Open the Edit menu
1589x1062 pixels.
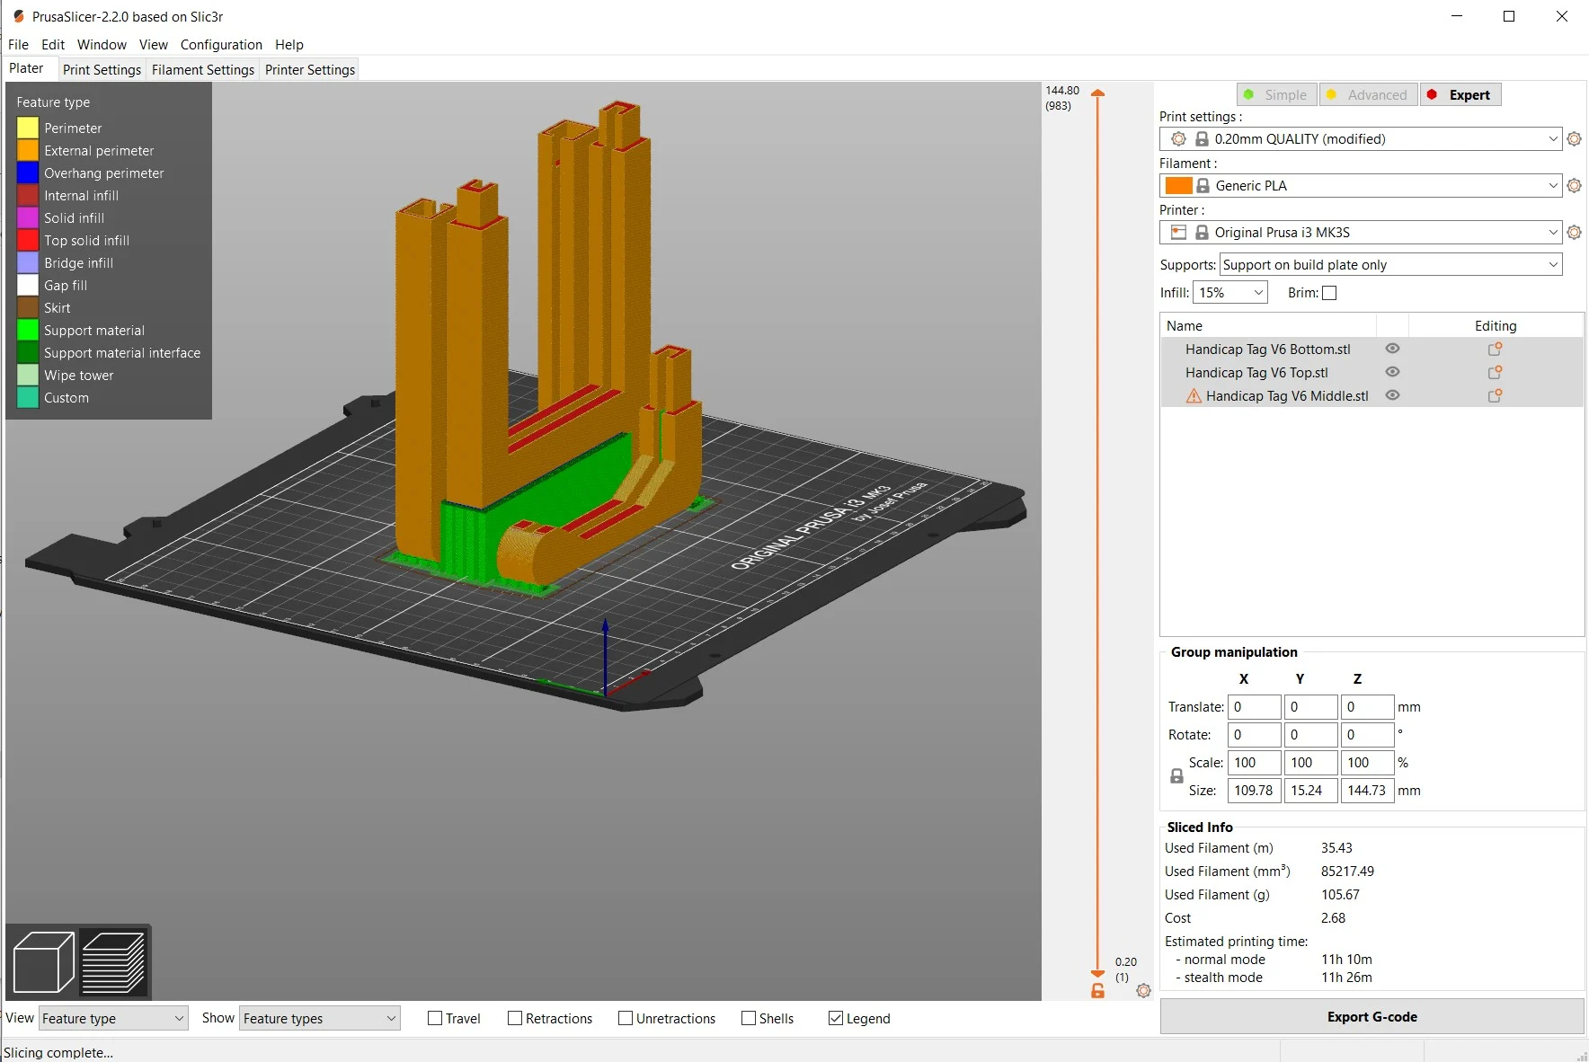coord(53,45)
